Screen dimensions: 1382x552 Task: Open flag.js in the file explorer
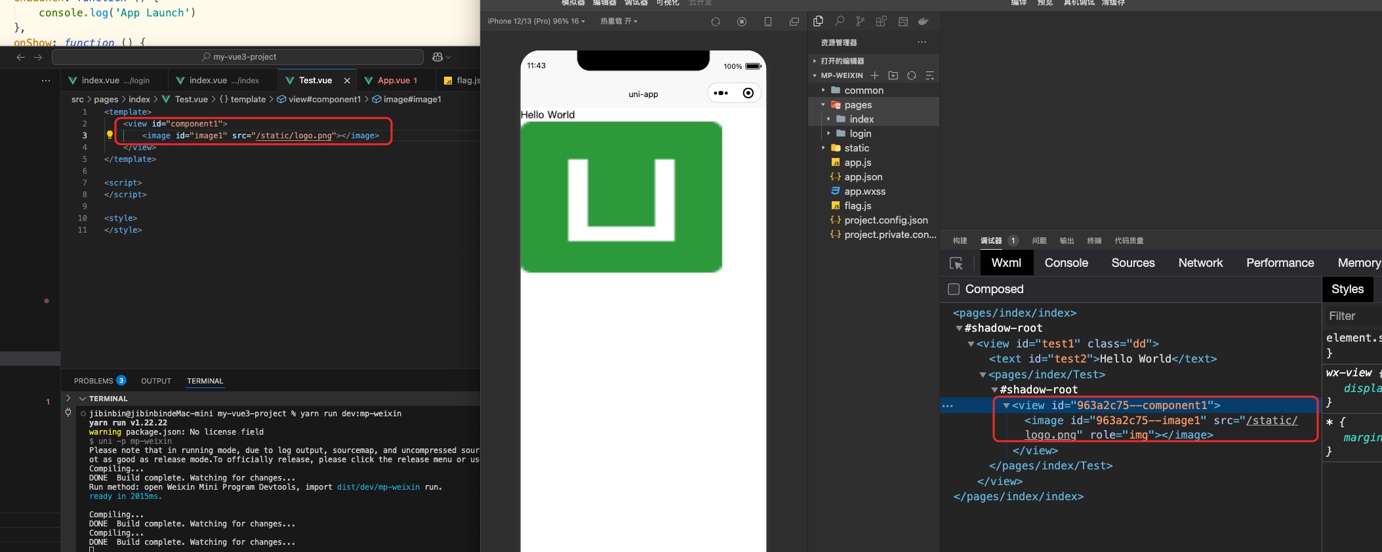(857, 206)
